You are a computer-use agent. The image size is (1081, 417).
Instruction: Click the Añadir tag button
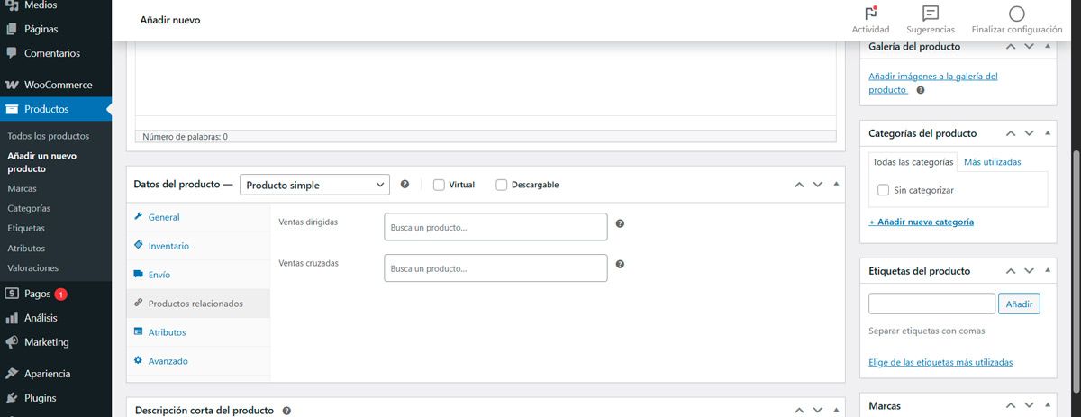click(x=1020, y=304)
